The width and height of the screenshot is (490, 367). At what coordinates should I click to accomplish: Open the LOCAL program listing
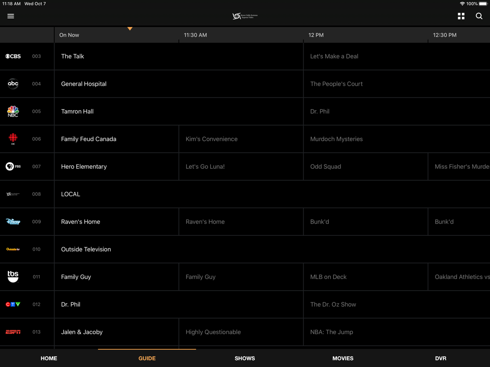tap(272, 194)
